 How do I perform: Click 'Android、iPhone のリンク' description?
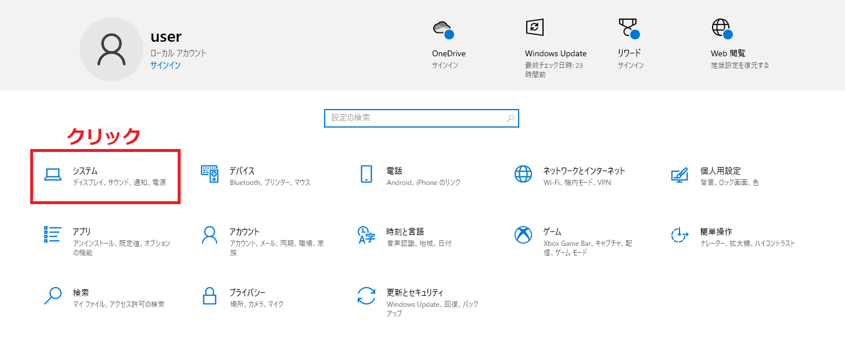[x=423, y=182]
